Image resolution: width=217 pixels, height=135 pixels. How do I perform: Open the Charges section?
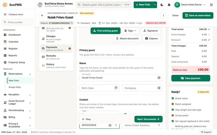[56, 39]
